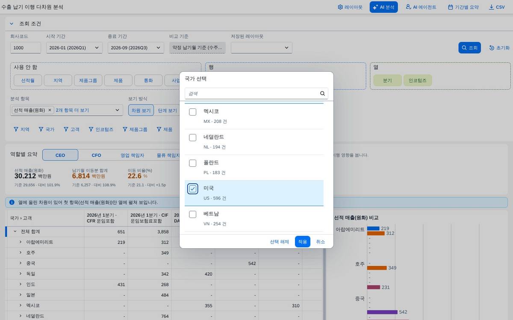This screenshot has height=320, width=513.
Task: Expand the 멕시코 table row
Action: click(x=20, y=305)
